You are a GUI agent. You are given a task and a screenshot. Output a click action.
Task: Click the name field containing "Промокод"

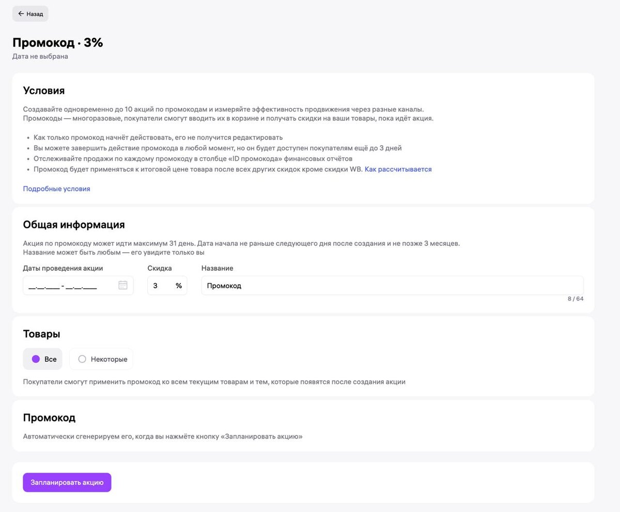click(x=392, y=286)
